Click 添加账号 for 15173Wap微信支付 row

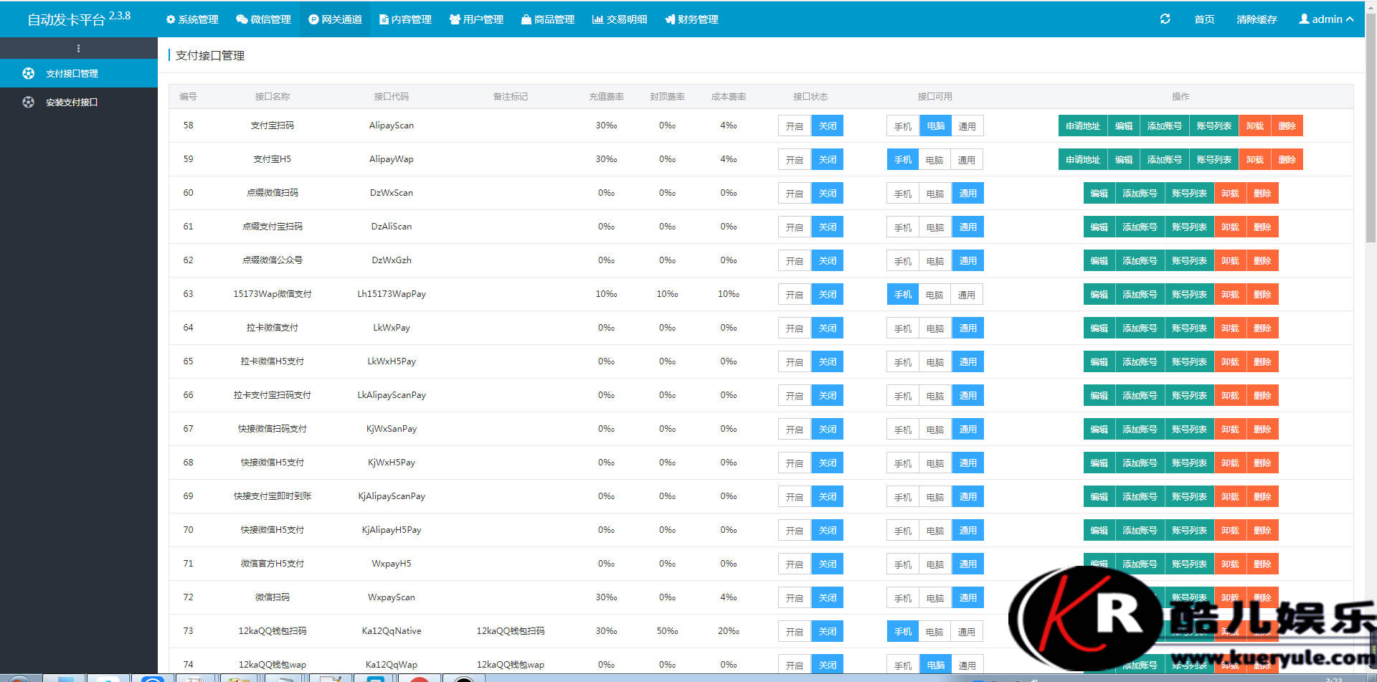click(x=1140, y=294)
